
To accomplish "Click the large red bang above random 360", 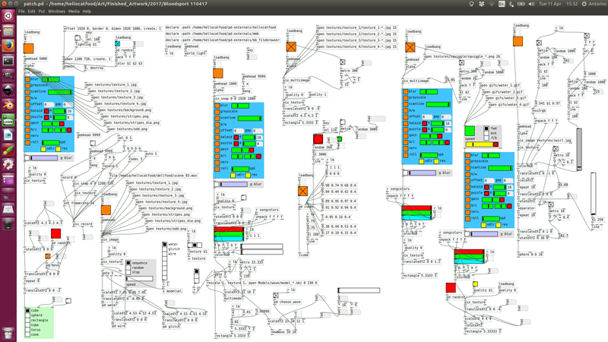I will [318, 139].
